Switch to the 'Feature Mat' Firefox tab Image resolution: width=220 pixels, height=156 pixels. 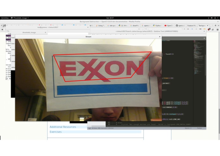click(x=192, y=26)
